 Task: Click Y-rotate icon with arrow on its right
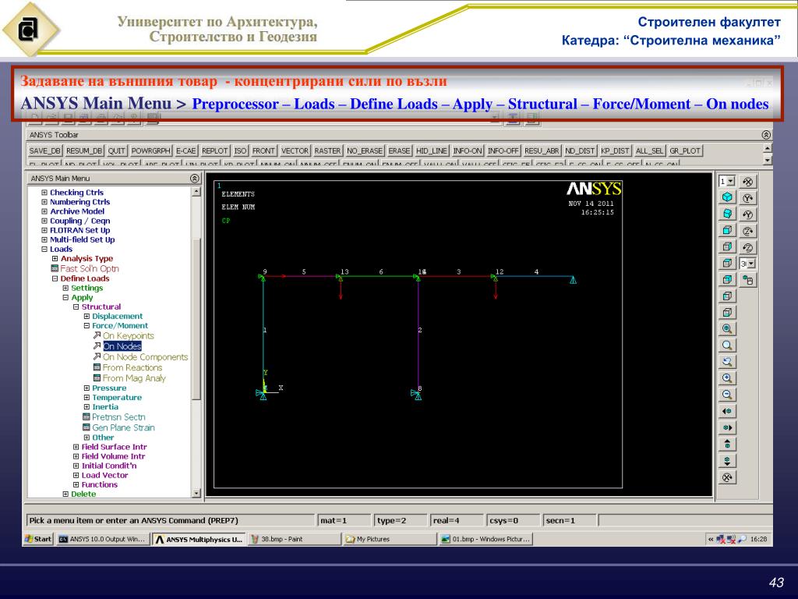click(747, 197)
